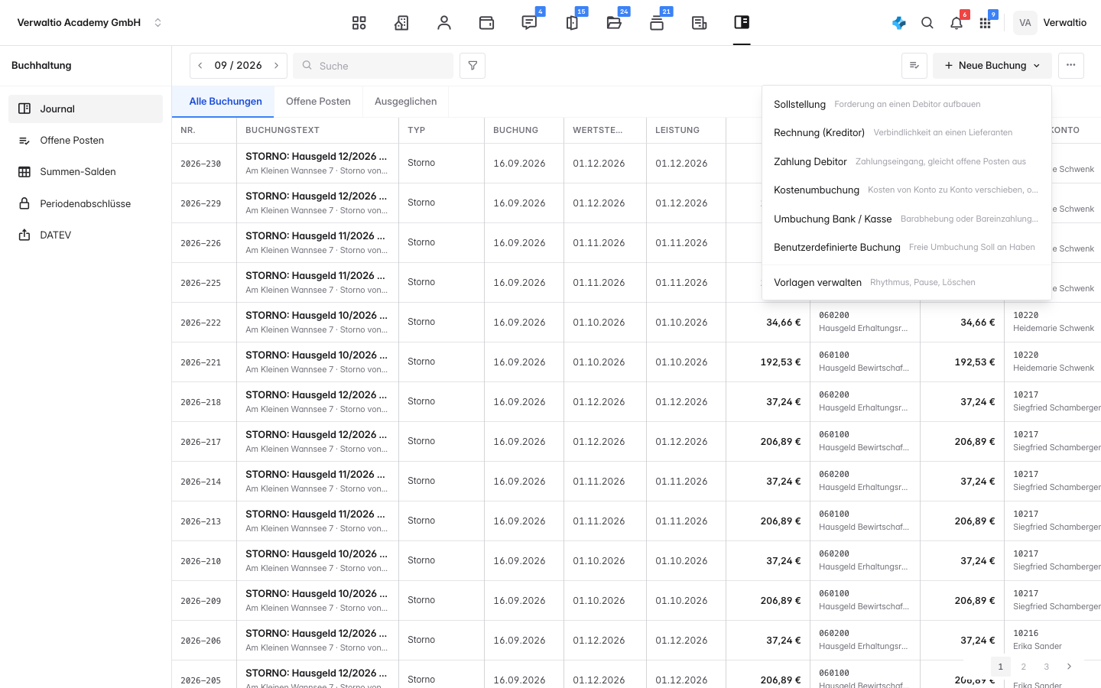
Task: Choose Rechnung (Kreditor) from the menu
Action: (907, 132)
